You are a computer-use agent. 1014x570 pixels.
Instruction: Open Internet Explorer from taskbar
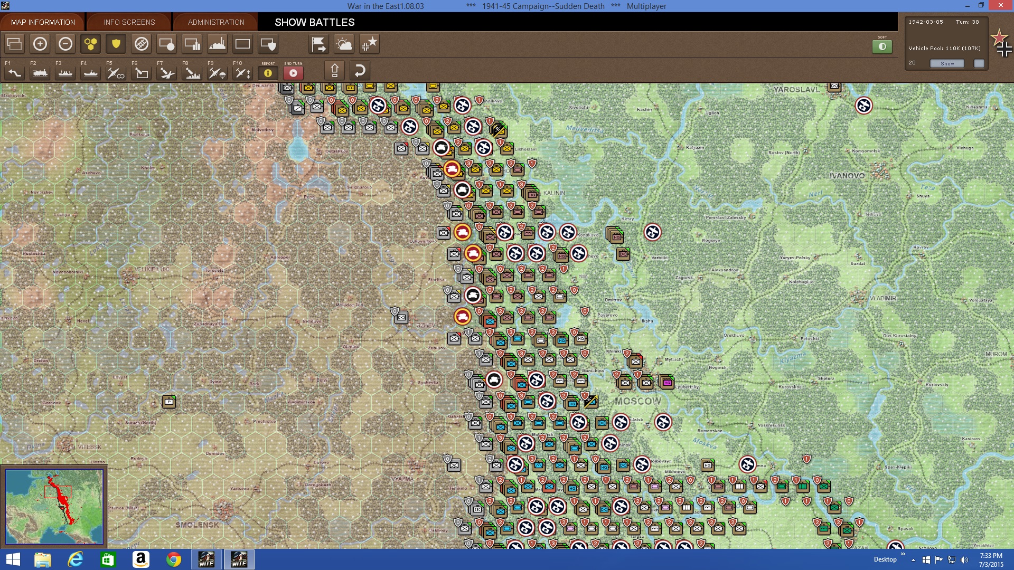point(76,559)
